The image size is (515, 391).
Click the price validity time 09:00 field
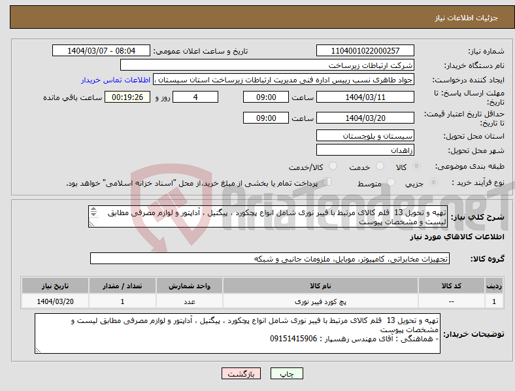266,118
